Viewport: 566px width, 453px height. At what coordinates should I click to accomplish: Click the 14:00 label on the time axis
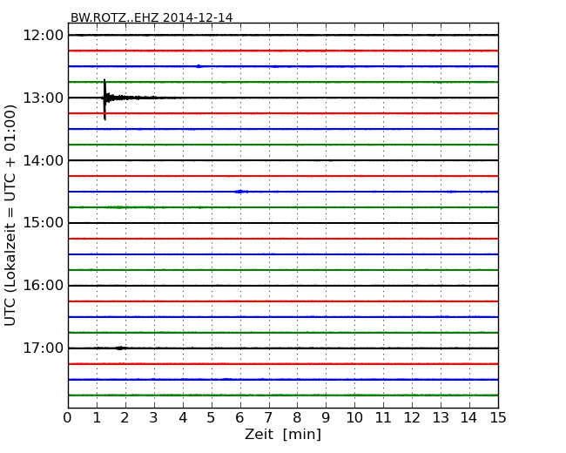click(x=44, y=160)
